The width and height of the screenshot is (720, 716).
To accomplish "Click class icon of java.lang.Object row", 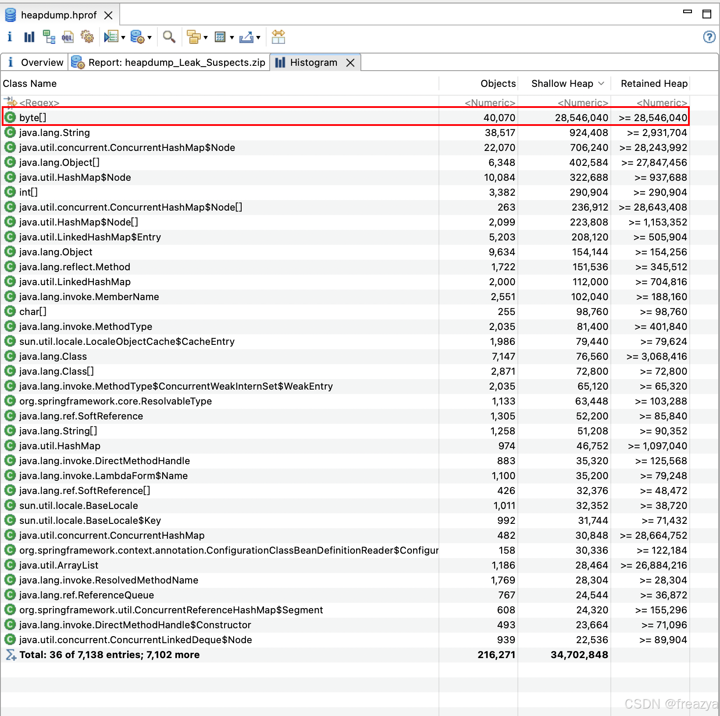I will [x=10, y=251].
